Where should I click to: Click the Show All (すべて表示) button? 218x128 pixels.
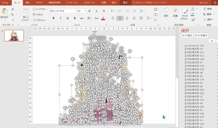click(x=187, y=36)
